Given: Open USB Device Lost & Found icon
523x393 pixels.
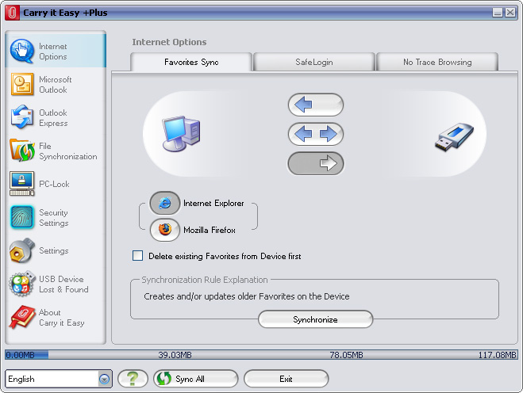Looking at the screenshot, I should [x=22, y=284].
